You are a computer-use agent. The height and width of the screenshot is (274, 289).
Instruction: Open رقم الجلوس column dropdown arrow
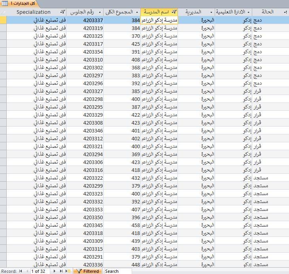100,12
